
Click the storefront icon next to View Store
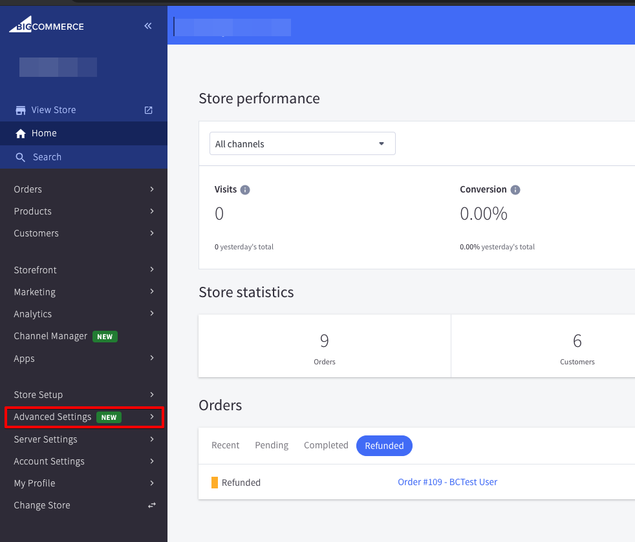coord(20,110)
